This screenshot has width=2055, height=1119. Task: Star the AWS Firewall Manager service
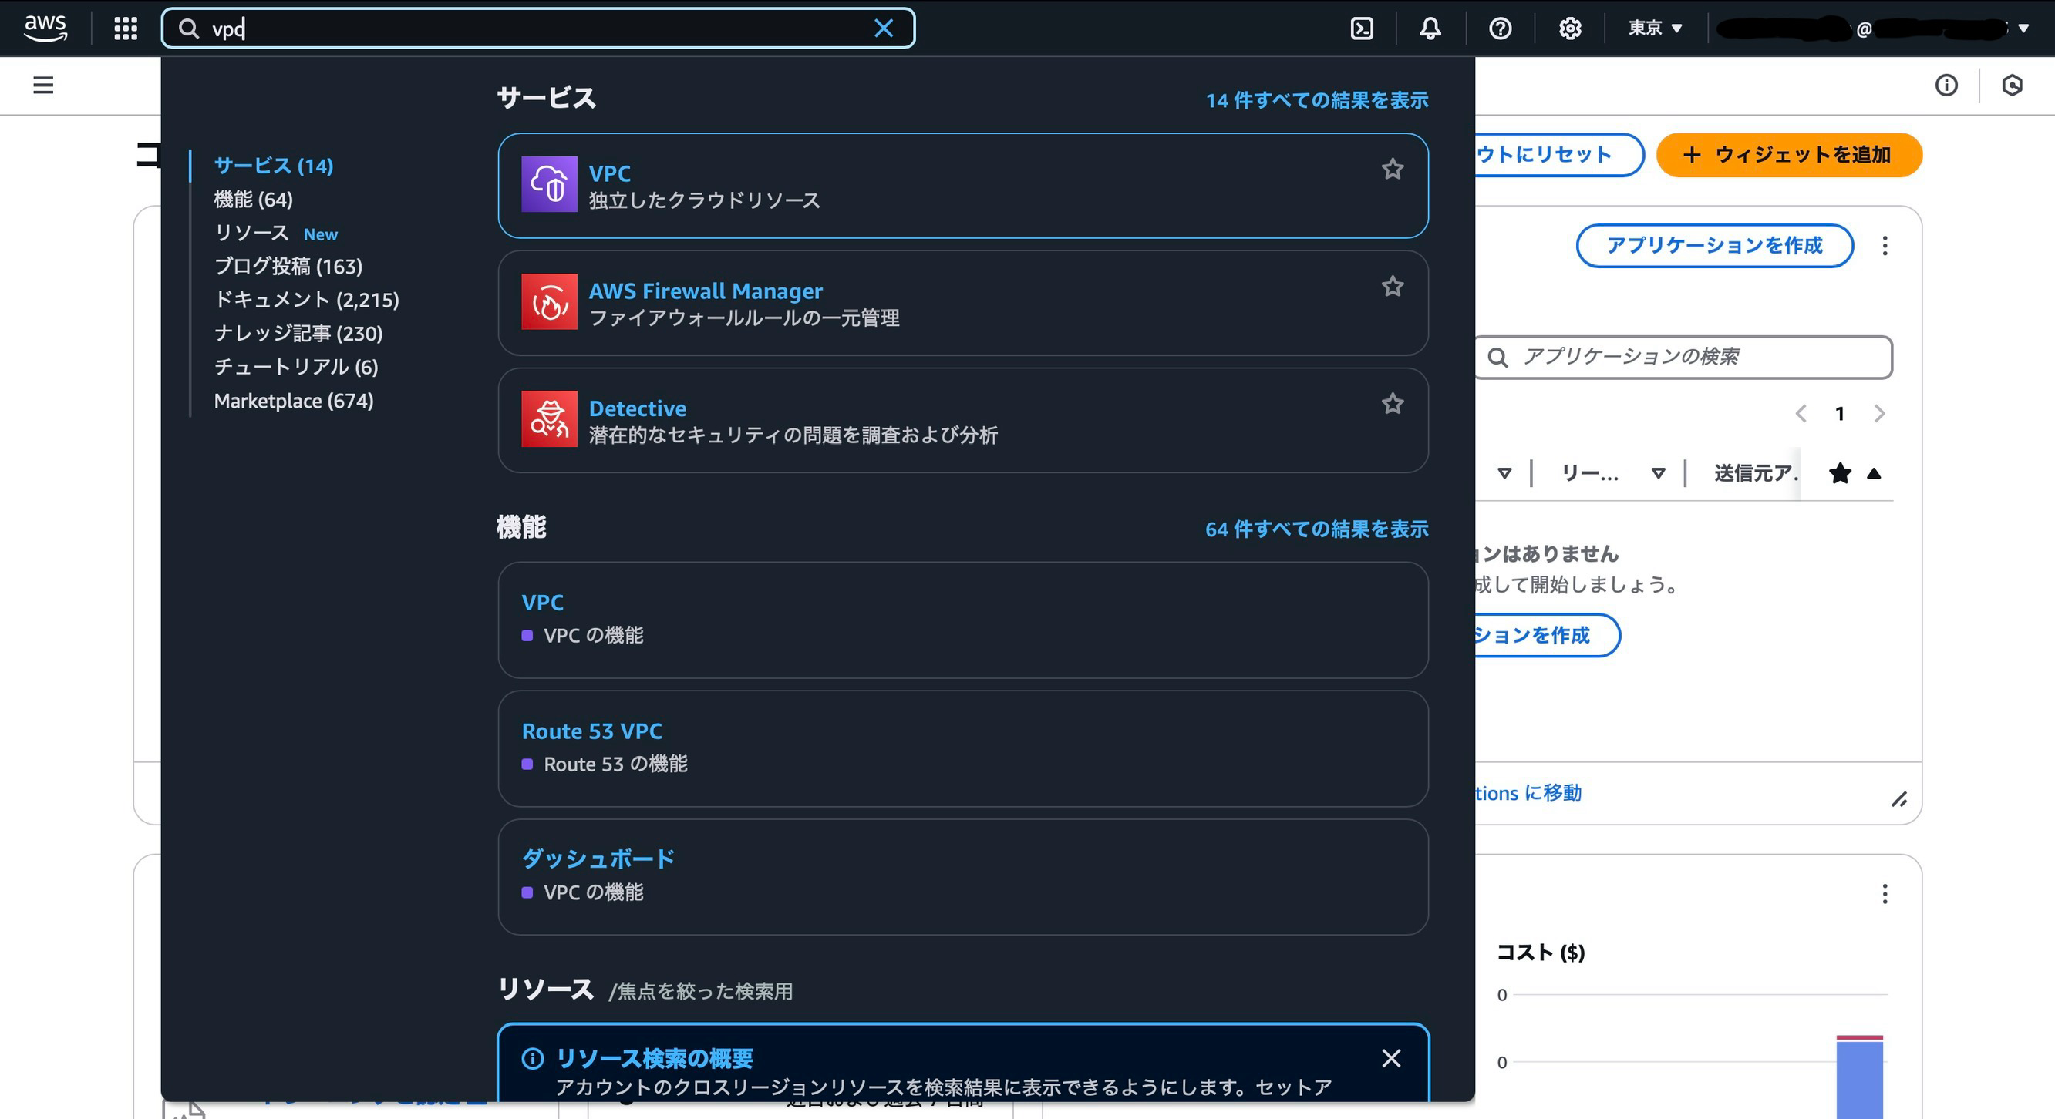(x=1392, y=286)
